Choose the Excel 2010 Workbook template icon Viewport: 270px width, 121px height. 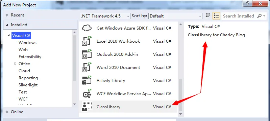tap(87, 41)
